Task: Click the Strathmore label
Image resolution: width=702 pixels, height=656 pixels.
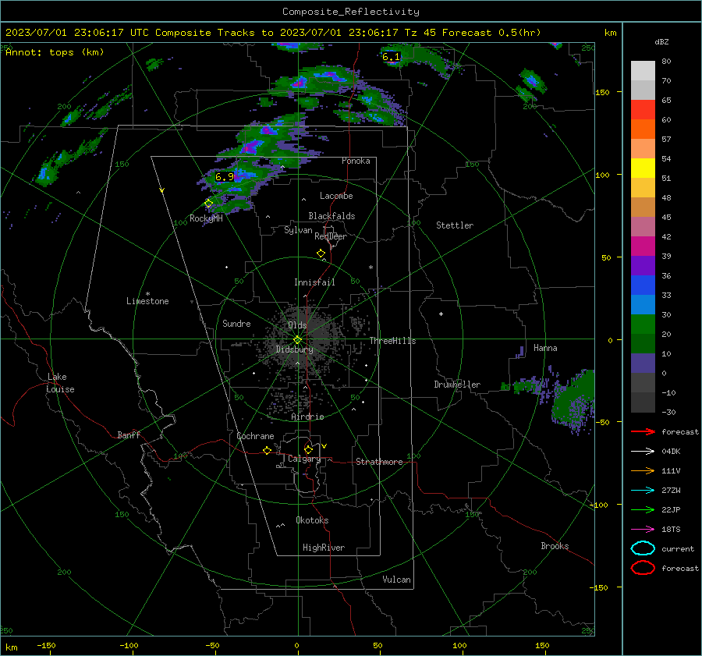Action: (379, 462)
